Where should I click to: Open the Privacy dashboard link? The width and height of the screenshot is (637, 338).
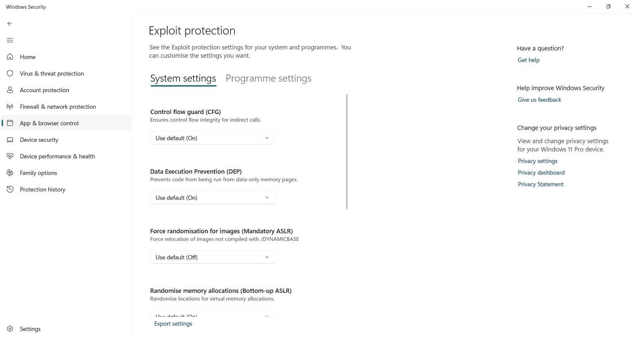click(540, 172)
